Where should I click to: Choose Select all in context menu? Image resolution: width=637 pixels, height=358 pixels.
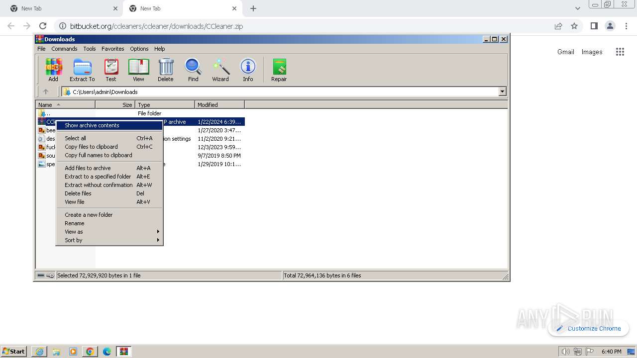click(109, 138)
